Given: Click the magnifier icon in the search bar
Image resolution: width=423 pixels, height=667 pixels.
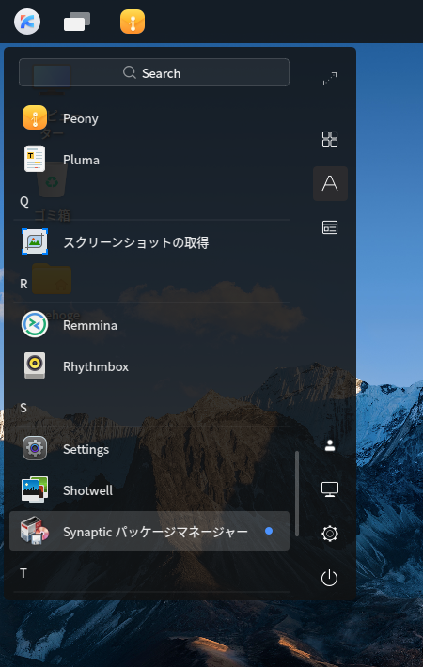Looking at the screenshot, I should pyautogui.click(x=130, y=72).
